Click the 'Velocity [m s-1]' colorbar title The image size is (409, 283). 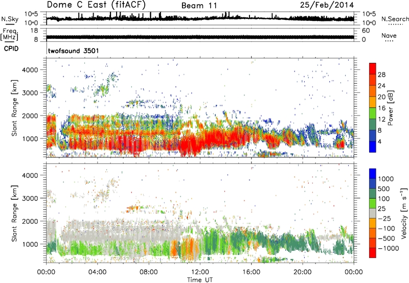[x=403, y=213]
